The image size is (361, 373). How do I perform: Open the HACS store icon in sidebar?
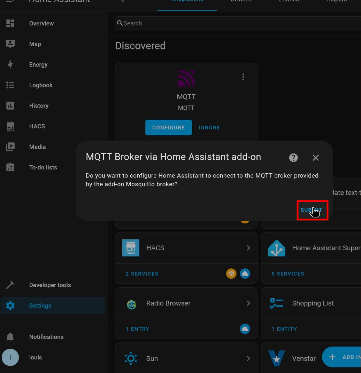10,126
